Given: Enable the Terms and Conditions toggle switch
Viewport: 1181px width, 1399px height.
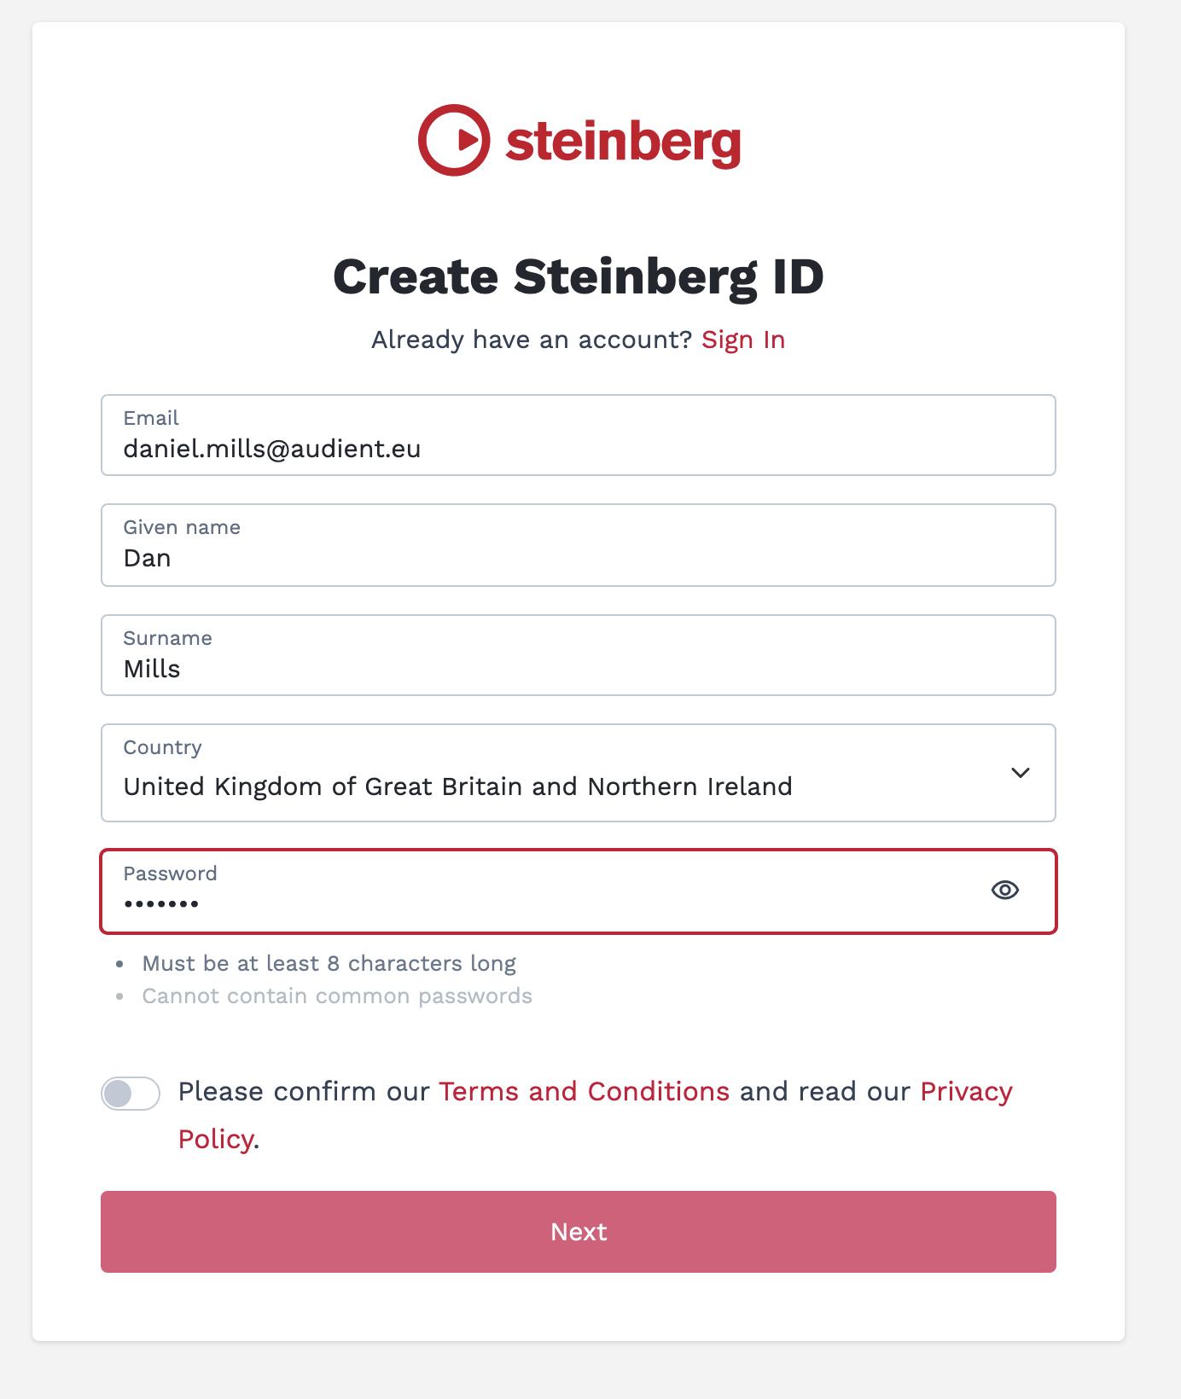Looking at the screenshot, I should pos(131,1094).
